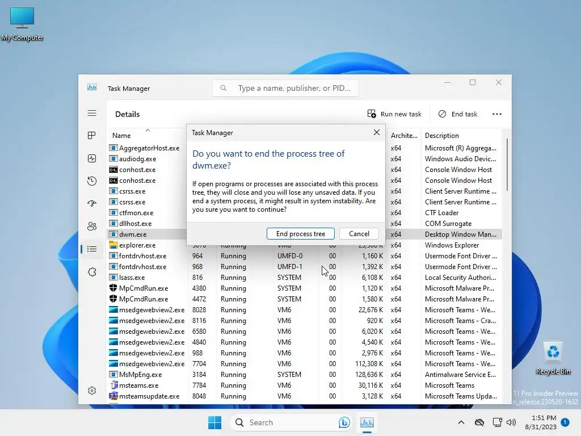Click the Task Manager taskbar icon

pyautogui.click(x=367, y=422)
